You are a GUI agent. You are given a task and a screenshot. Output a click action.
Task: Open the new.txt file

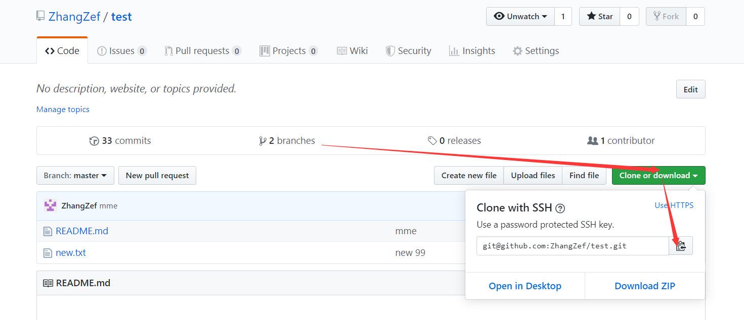(71, 253)
